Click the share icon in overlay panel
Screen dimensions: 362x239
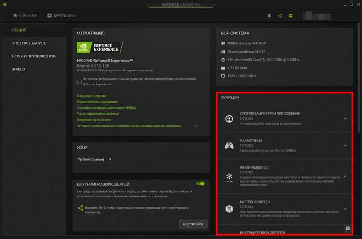80,208
